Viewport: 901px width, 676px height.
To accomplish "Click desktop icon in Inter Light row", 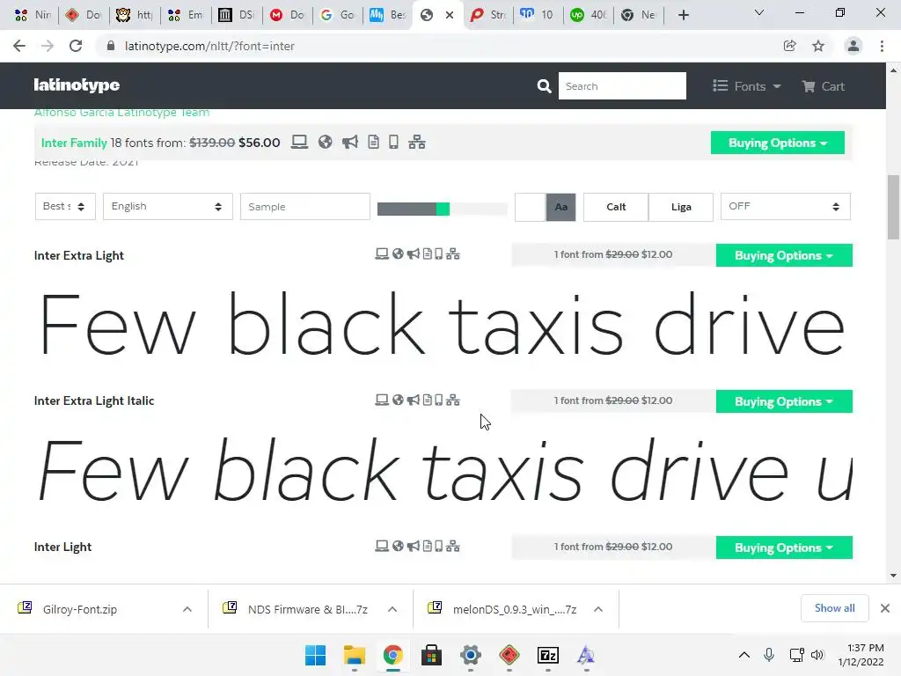I will [382, 546].
